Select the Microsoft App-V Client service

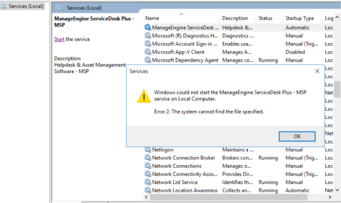pyautogui.click(x=239, y=52)
